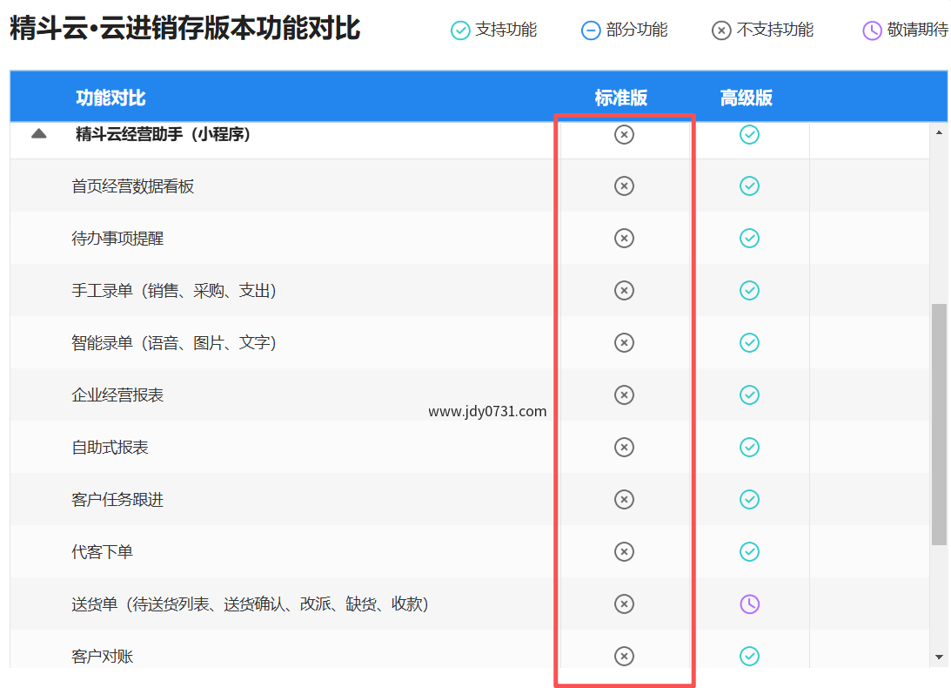
Task: Click the vertical scrollbar thumb
Action: [x=939, y=424]
